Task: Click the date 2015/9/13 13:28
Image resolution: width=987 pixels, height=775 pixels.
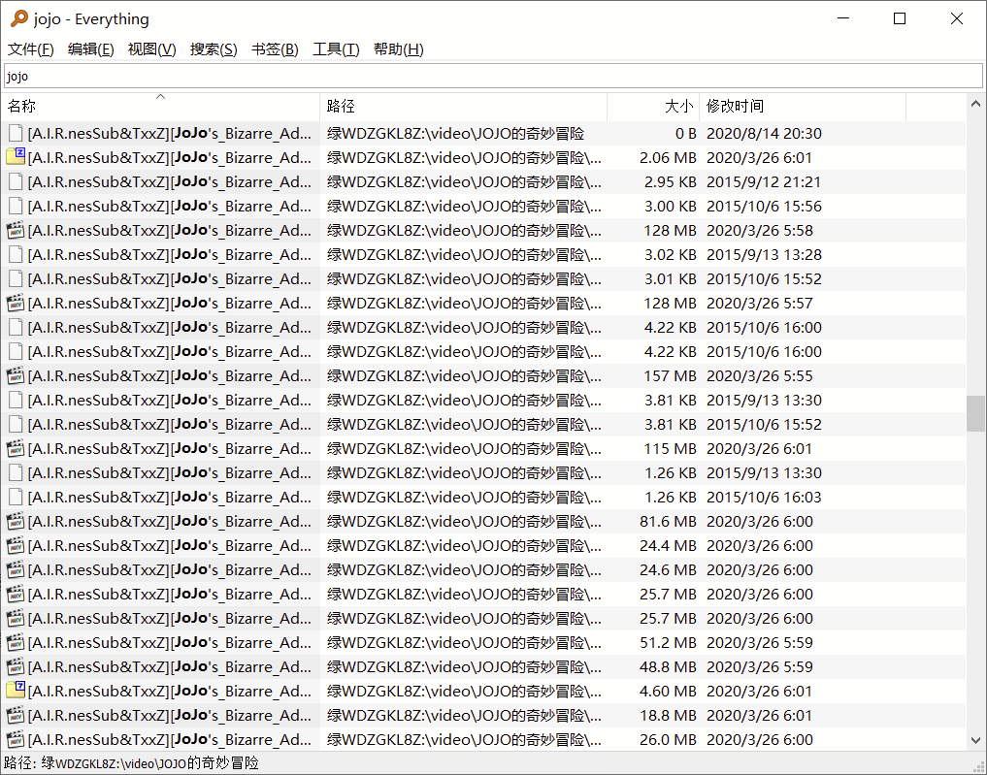Action: click(x=764, y=254)
